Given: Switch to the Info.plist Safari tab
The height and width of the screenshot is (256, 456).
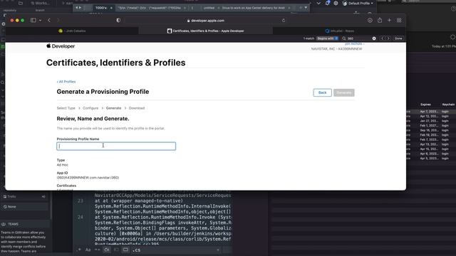Looking at the screenshot, I should [x=339, y=31].
